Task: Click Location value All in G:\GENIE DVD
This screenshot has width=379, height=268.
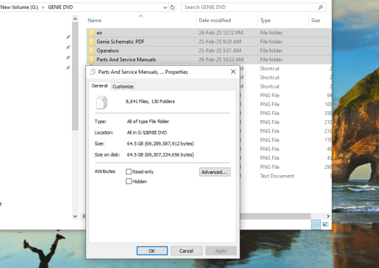Action: coord(147,133)
